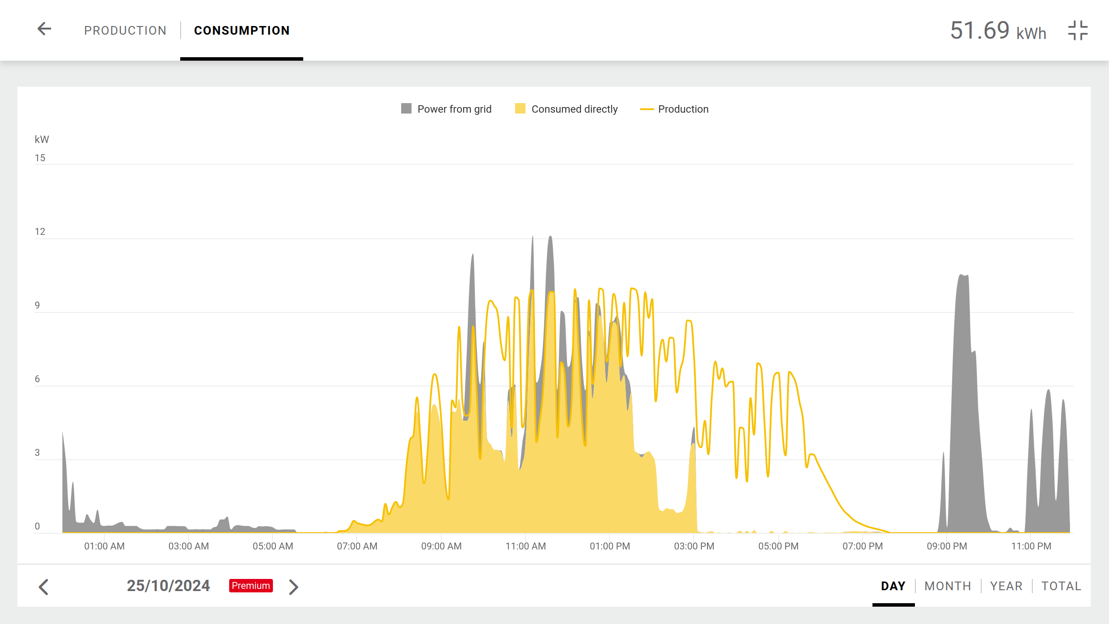Click the 6 y-axis value
1109x624 pixels.
(x=37, y=379)
